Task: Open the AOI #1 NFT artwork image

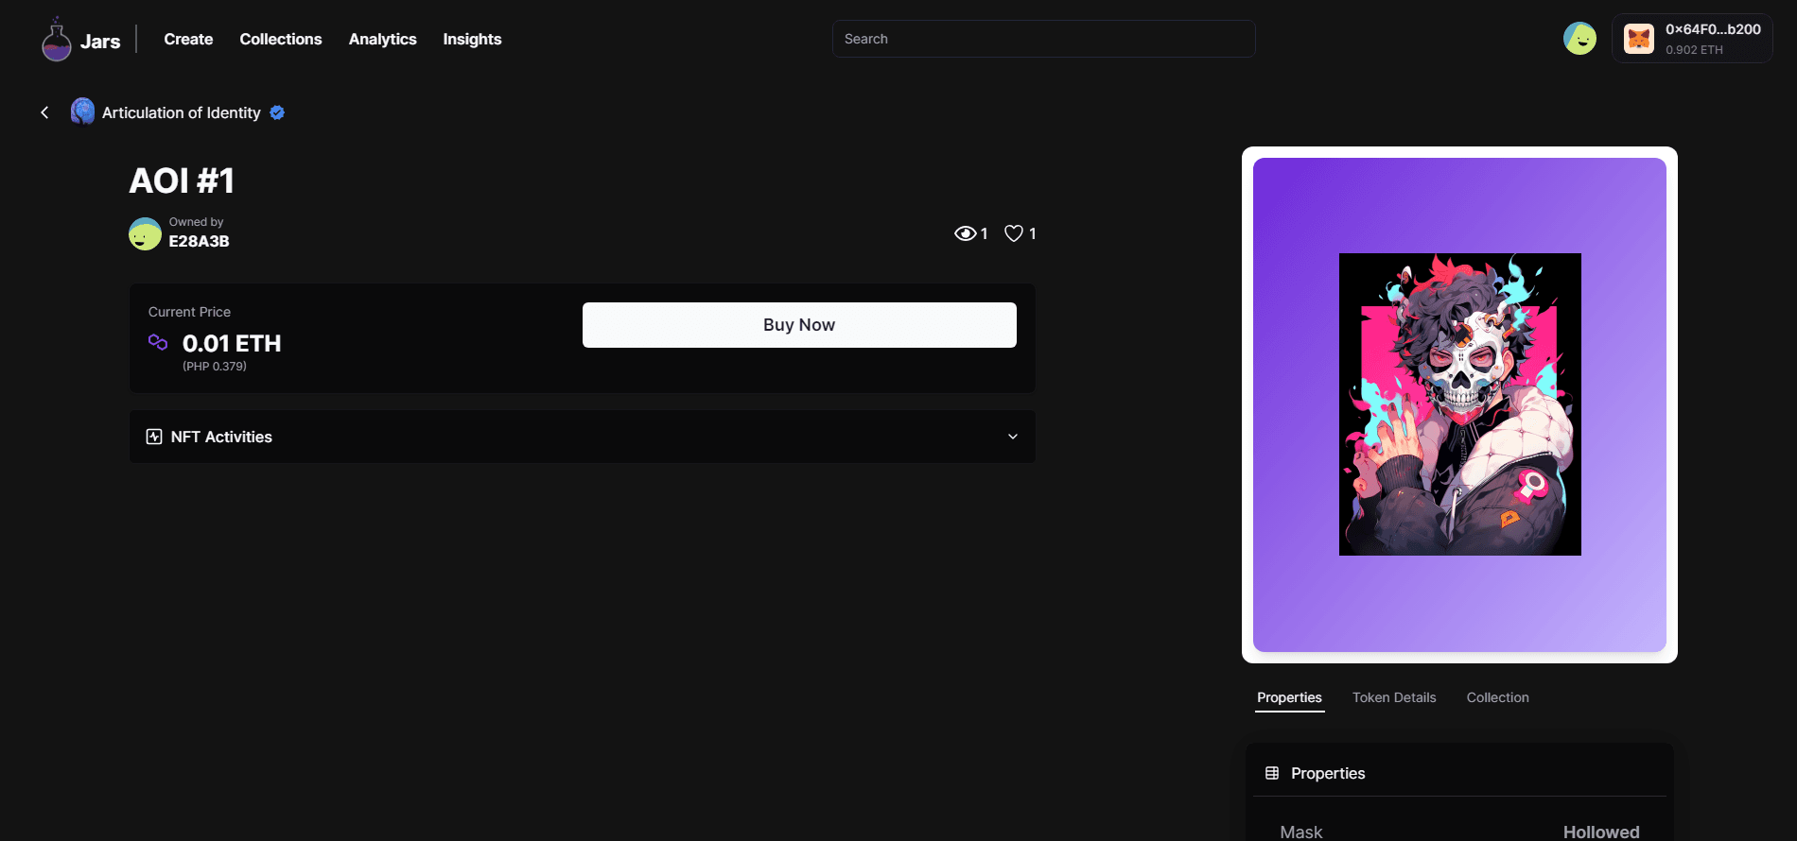Action: click(1459, 404)
